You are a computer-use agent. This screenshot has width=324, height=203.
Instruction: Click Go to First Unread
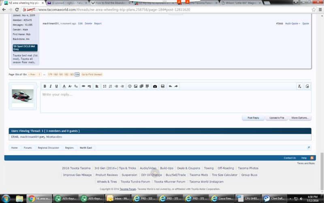(x=92, y=74)
